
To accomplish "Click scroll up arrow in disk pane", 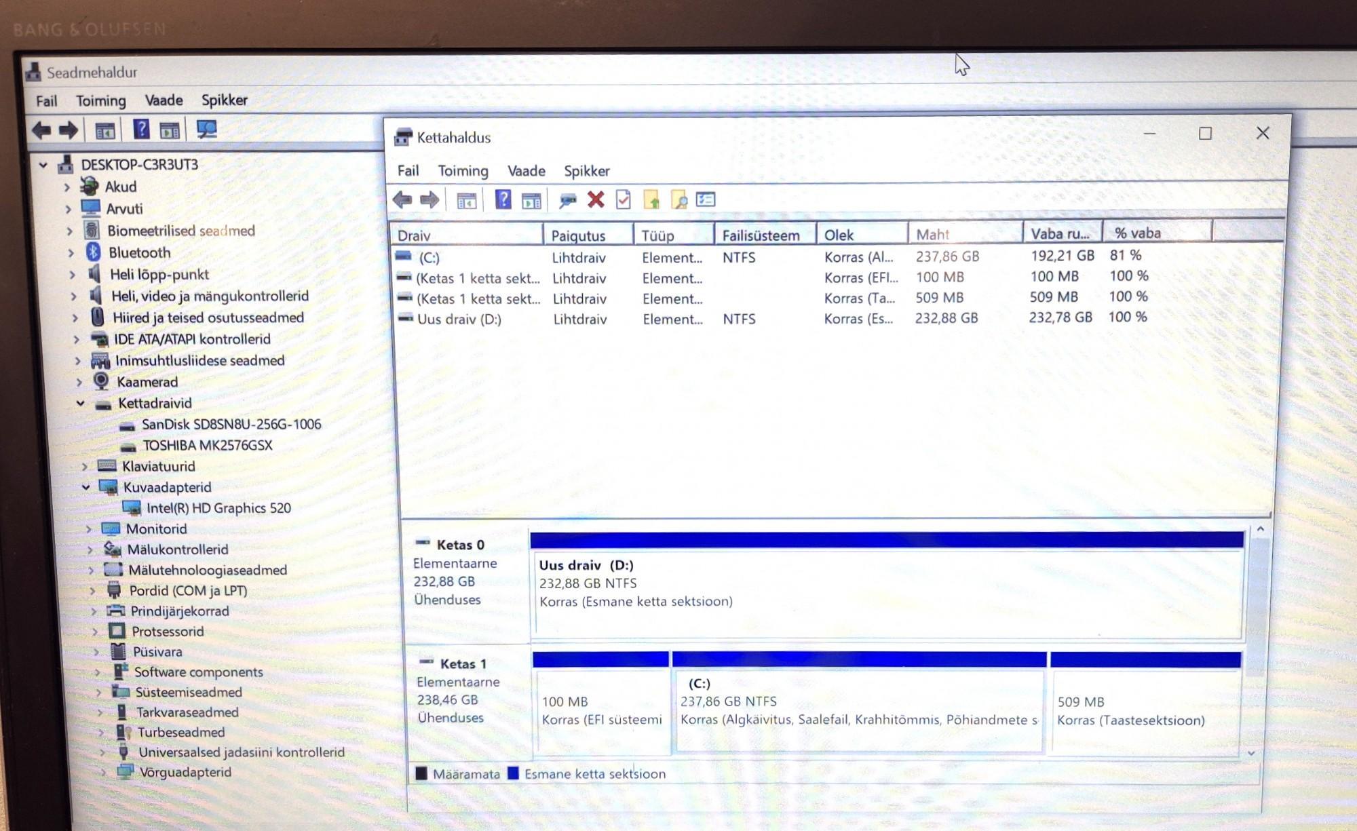I will tap(1260, 528).
